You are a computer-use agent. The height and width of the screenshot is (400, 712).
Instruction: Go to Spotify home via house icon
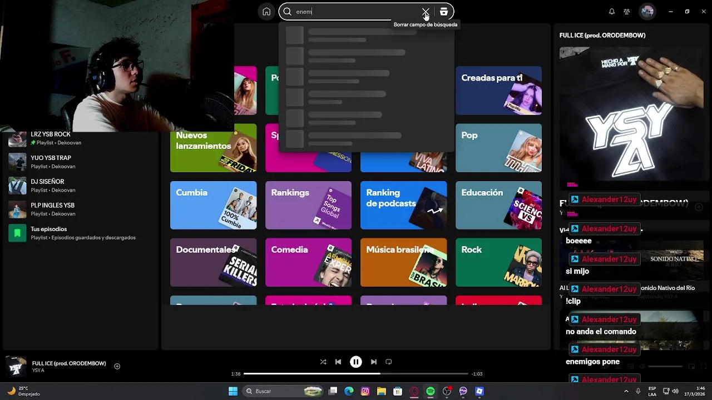click(x=266, y=12)
